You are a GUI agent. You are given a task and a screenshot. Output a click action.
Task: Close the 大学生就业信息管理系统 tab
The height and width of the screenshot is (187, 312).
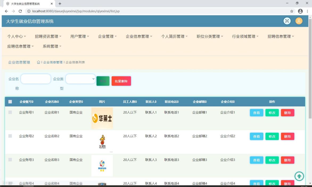pyautogui.click(x=52, y=3)
